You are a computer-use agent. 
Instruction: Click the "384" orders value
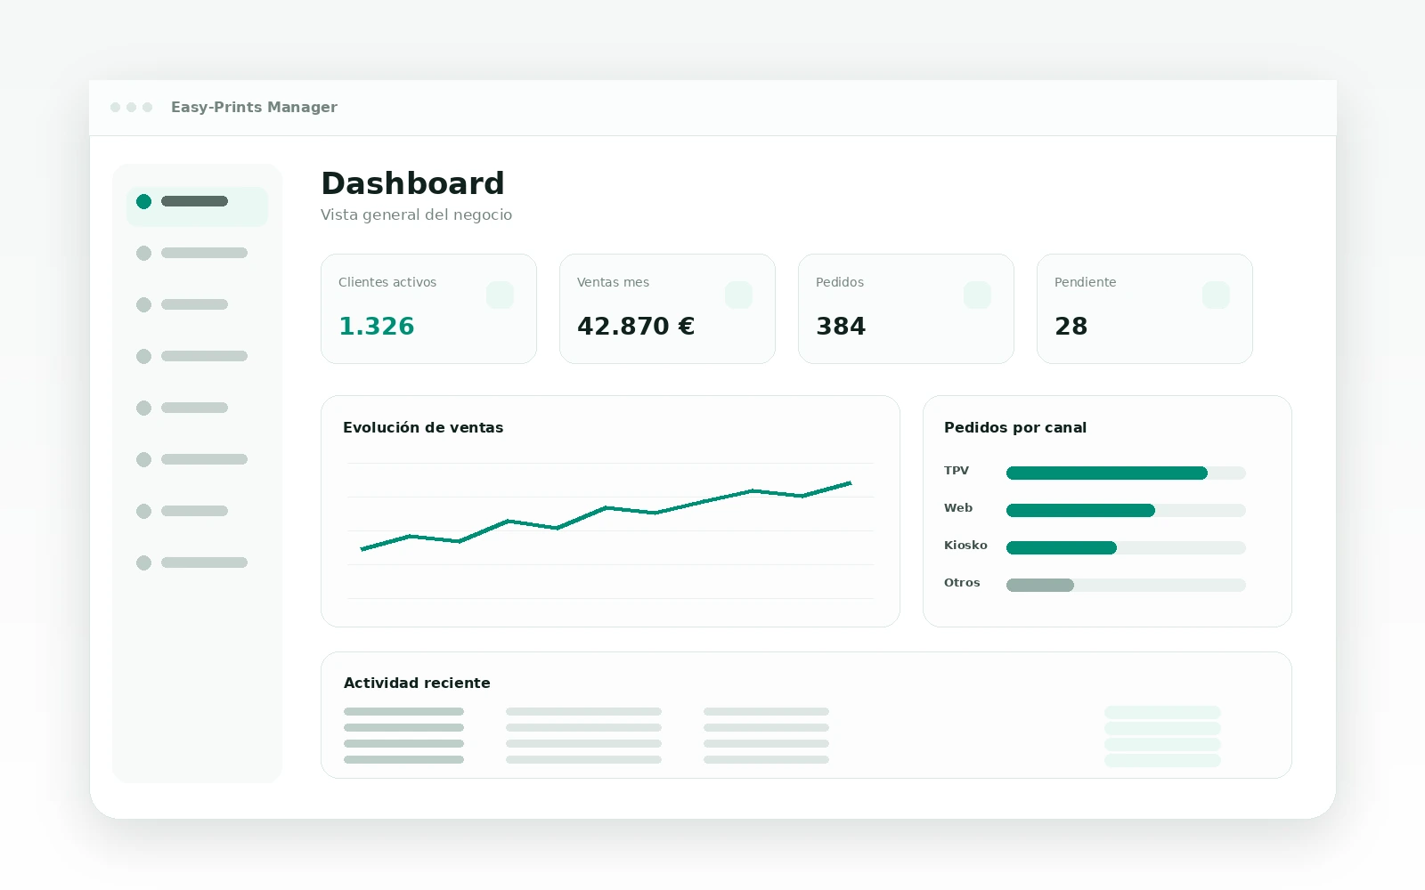[x=841, y=327]
